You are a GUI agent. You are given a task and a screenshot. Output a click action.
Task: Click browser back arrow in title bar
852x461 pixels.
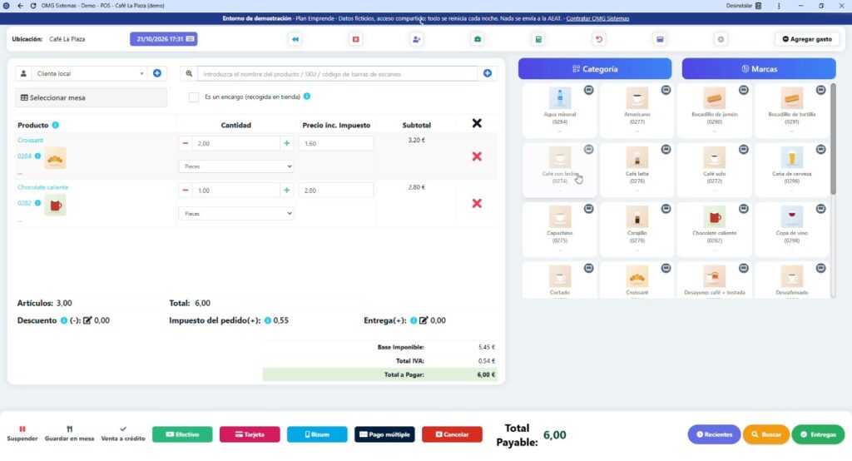coord(20,6)
